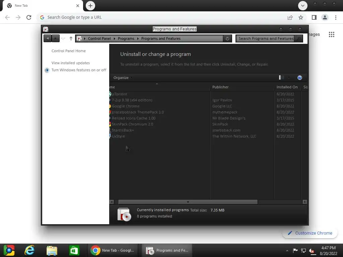Click scroll left arrow of horizontal scrollbar
343x257 pixels.
(112, 202)
